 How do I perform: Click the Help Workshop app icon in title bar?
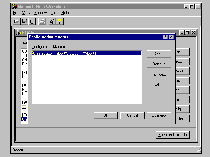coord(14,6)
